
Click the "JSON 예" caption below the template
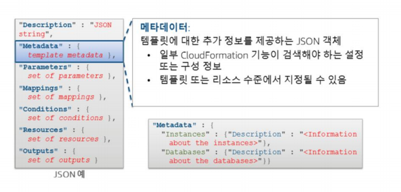pyautogui.click(x=69, y=175)
